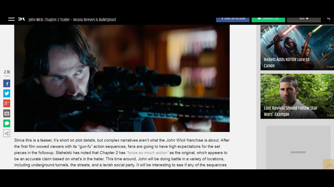This screenshot has width=334, height=187.
Task: Click the article title in header
Action: [72, 19]
